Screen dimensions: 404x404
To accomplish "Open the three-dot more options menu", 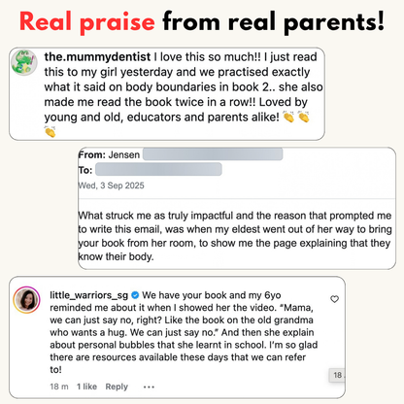I will (149, 387).
